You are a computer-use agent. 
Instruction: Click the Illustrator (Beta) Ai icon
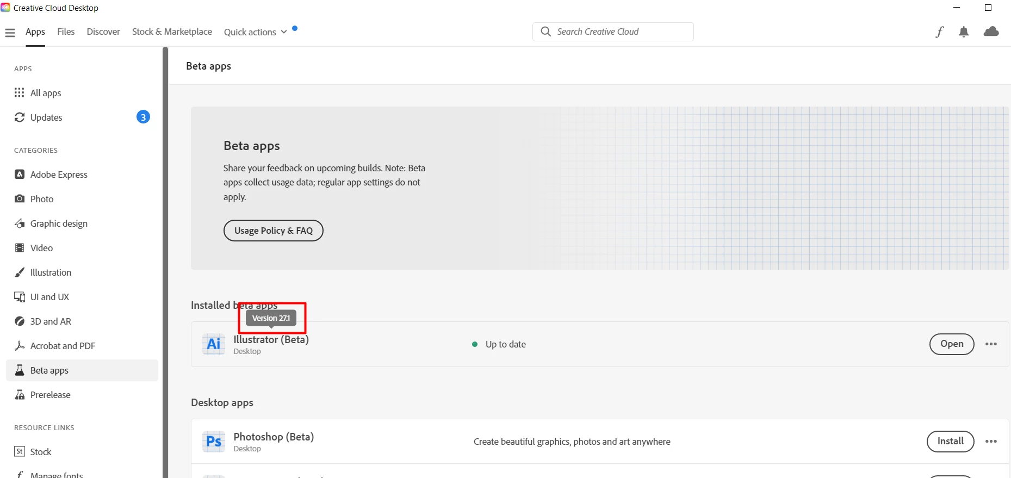coord(214,344)
